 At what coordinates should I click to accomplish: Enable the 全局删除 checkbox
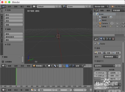pyautogui.click(x=3, y=62)
